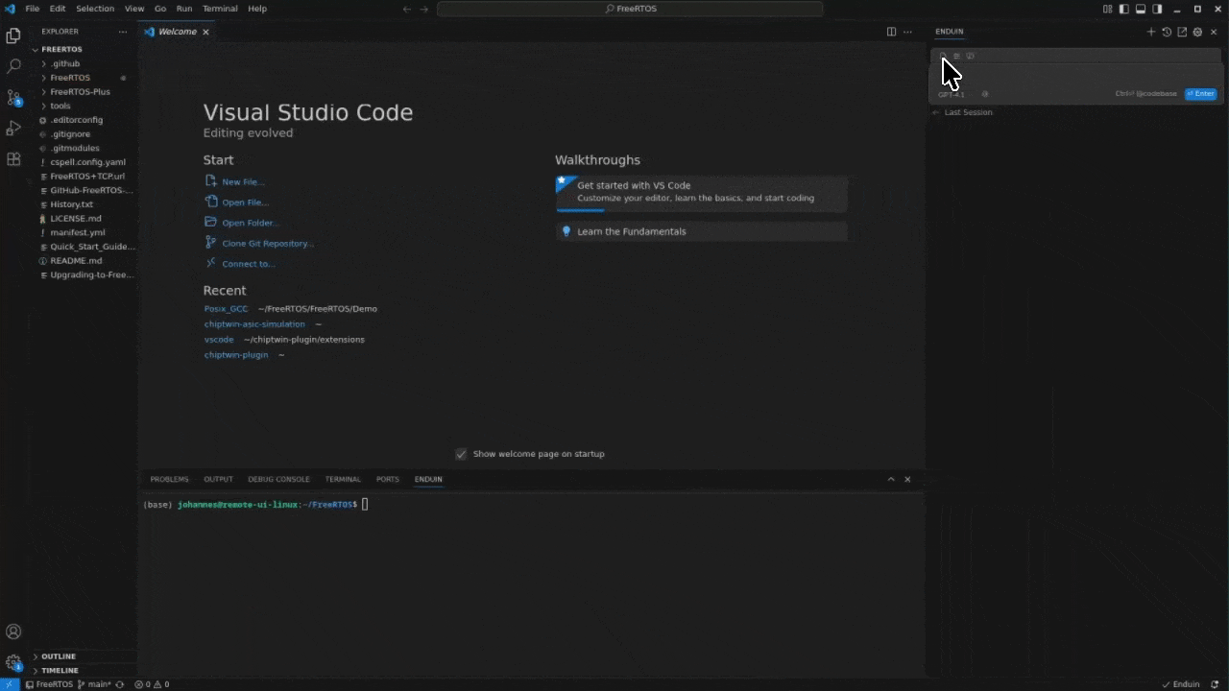Open the GPT-4.1 model selector
Viewport: 1229px width, 691px height.
point(952,94)
